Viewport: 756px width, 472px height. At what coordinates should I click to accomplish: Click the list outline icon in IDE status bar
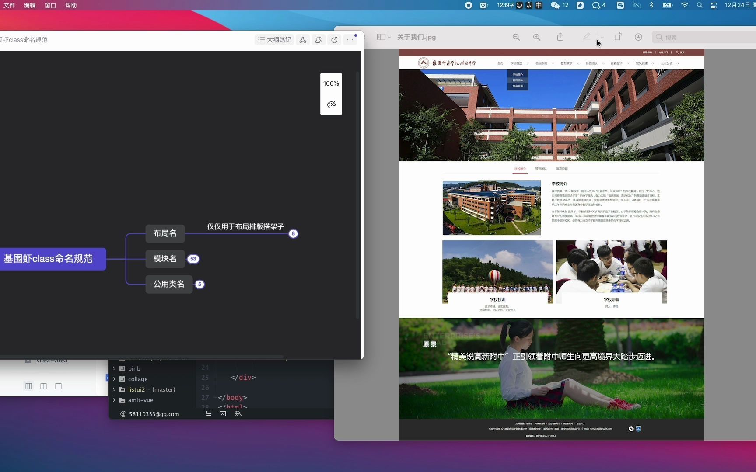pos(208,414)
